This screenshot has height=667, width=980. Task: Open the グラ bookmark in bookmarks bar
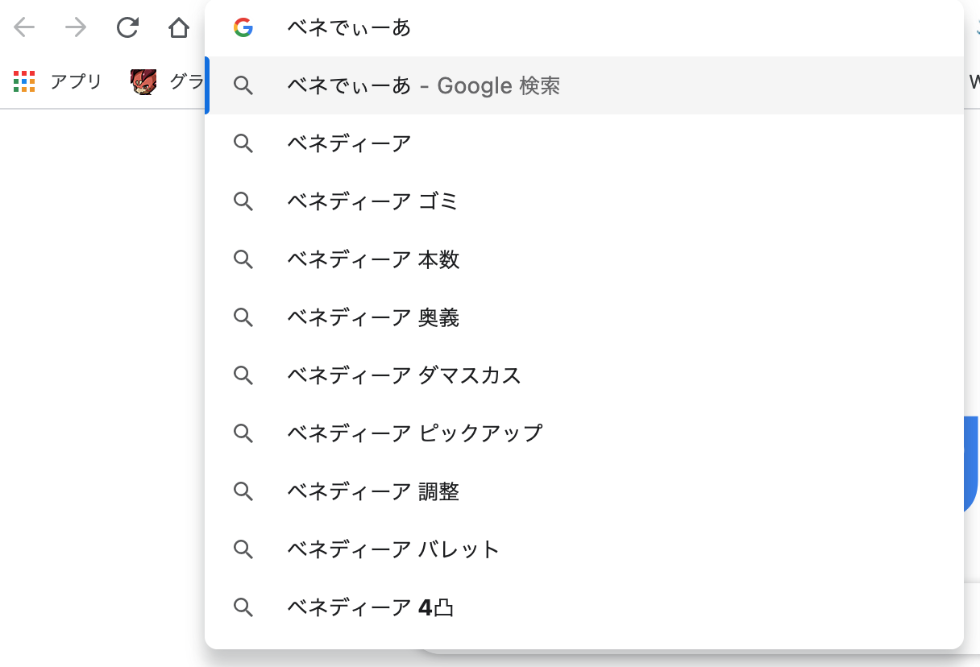point(186,81)
